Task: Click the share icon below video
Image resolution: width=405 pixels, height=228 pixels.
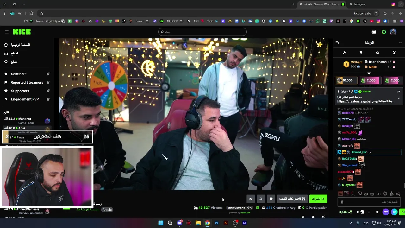Action: [303, 217]
